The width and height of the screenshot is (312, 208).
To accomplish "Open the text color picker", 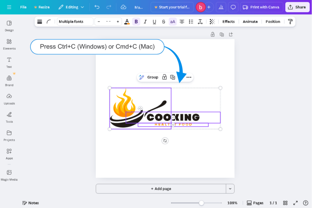I will tap(127, 21).
